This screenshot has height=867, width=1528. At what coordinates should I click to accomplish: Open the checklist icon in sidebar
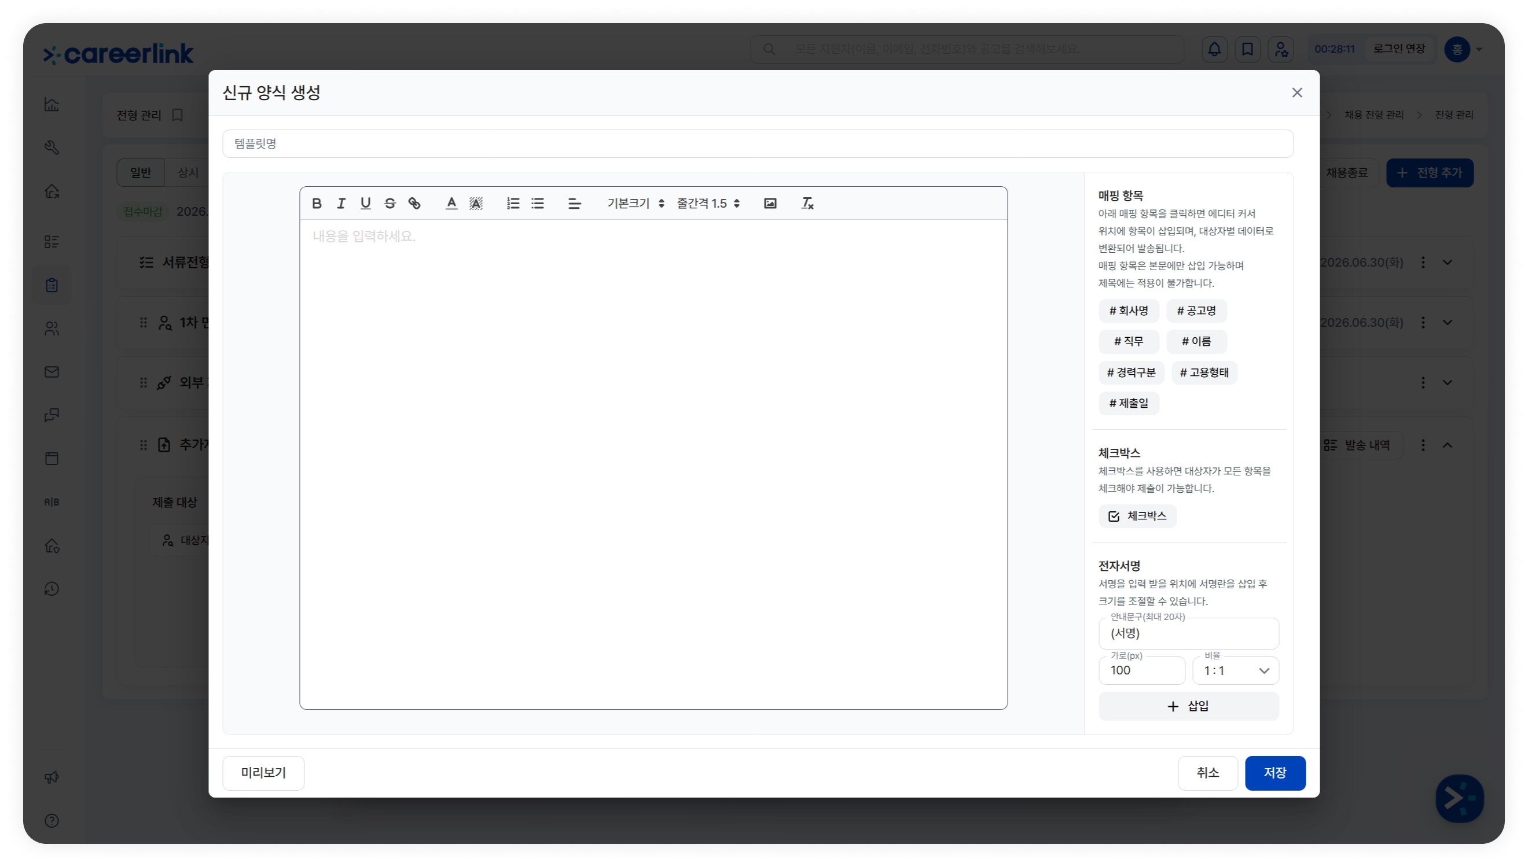click(52, 242)
